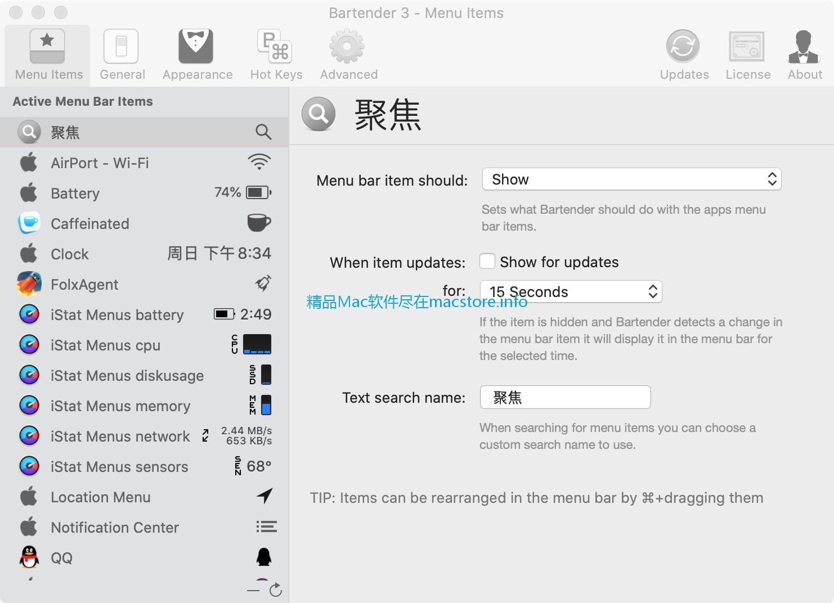
Task: Click the Apple icon beside the Battery row
Action: point(29,192)
